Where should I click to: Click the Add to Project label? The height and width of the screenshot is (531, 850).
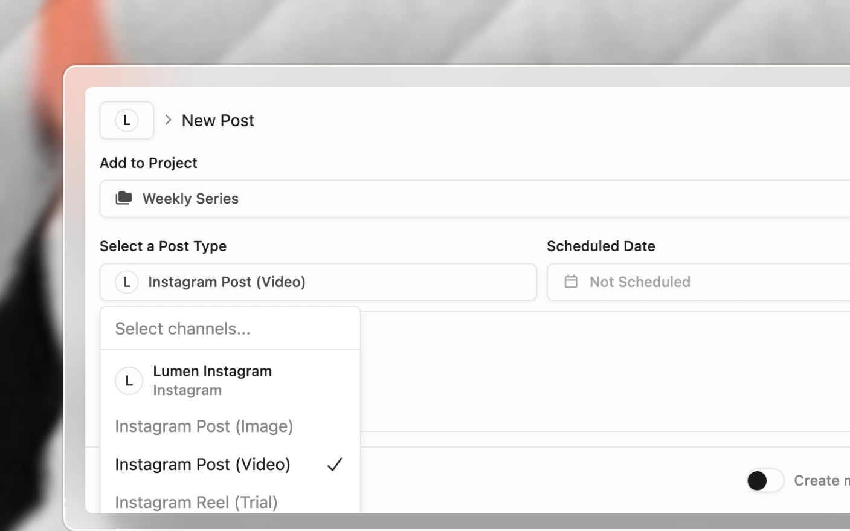point(149,163)
